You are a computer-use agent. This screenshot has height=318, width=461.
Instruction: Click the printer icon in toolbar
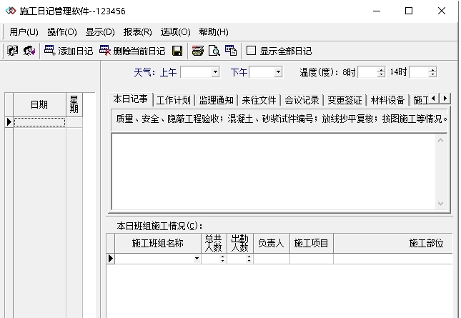(197, 51)
